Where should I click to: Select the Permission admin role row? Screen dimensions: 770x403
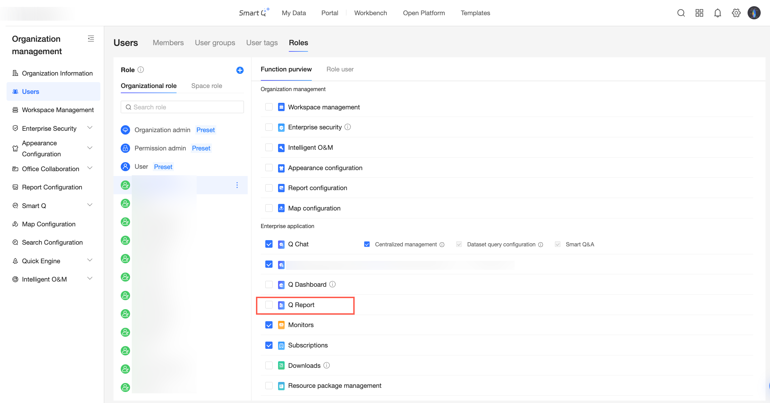(180, 148)
